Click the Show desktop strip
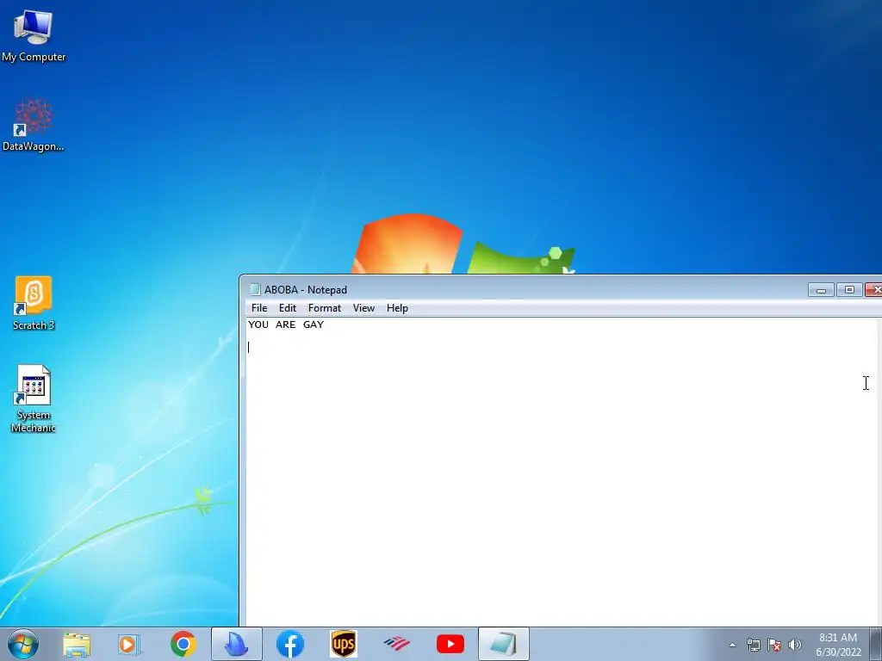This screenshot has height=661, width=882. (875, 644)
